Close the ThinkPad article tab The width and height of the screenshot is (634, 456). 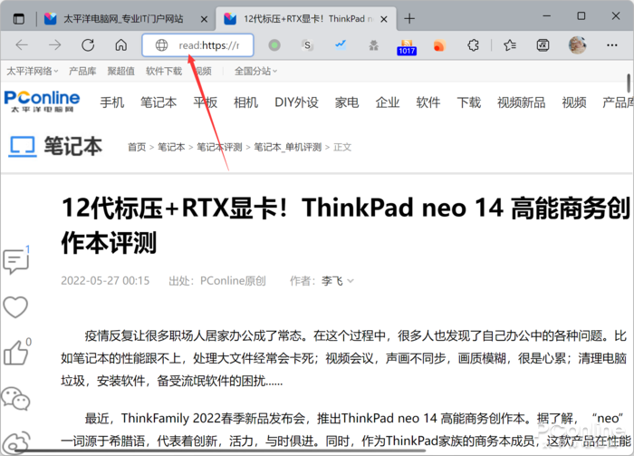384,19
